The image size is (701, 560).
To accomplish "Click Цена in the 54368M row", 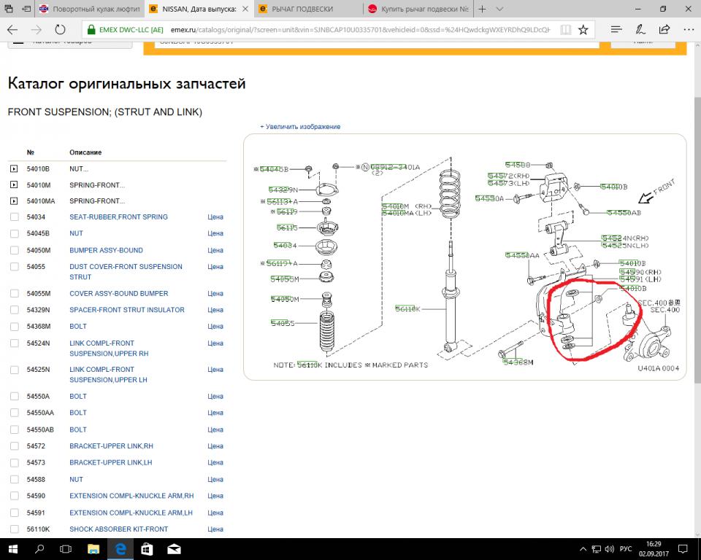I will pos(215,327).
